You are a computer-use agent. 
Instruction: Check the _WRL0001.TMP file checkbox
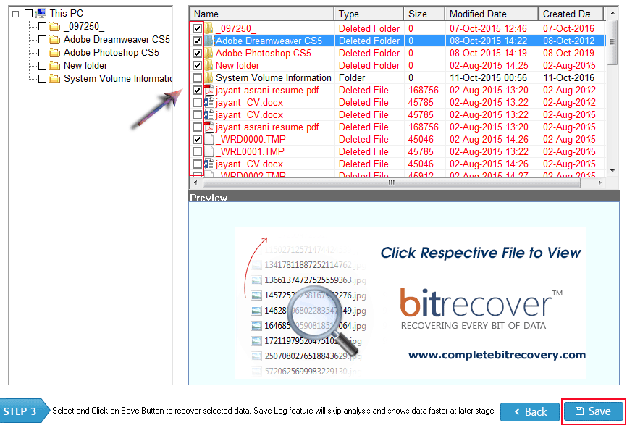tap(197, 151)
